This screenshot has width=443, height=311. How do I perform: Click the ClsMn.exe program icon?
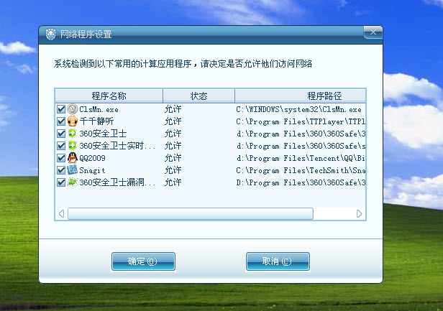pyautogui.click(x=73, y=109)
